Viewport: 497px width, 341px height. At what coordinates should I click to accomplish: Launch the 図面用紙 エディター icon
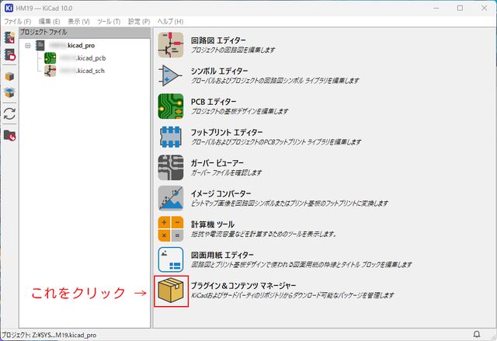point(171,259)
